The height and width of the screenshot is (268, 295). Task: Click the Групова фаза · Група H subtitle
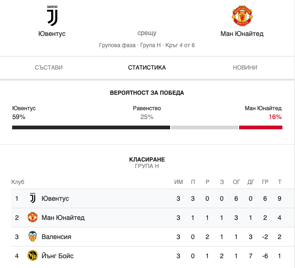pyautogui.click(x=130, y=45)
